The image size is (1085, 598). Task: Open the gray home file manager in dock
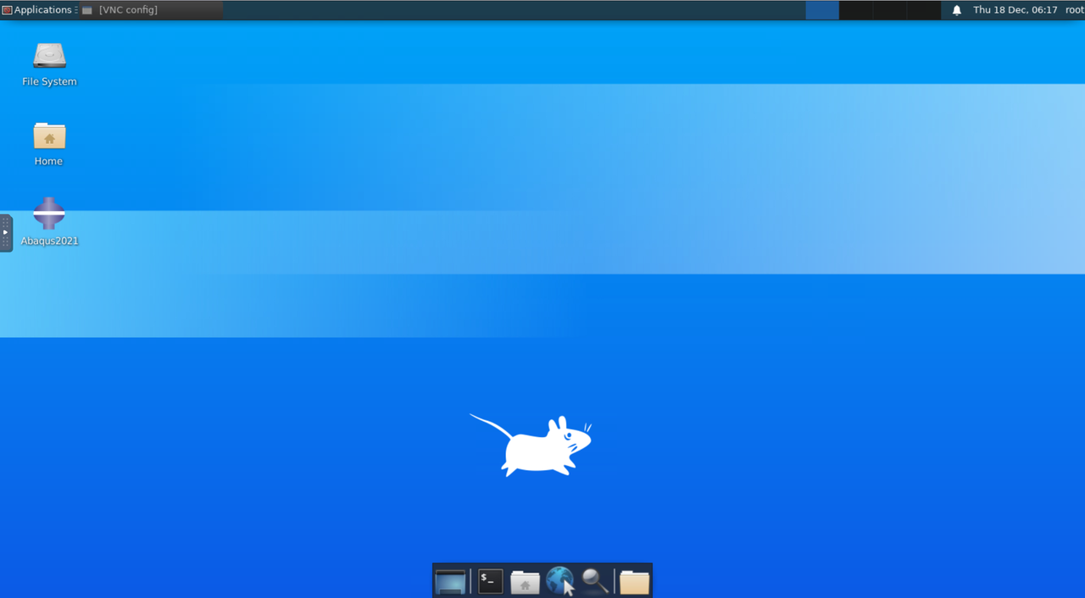pos(525,581)
